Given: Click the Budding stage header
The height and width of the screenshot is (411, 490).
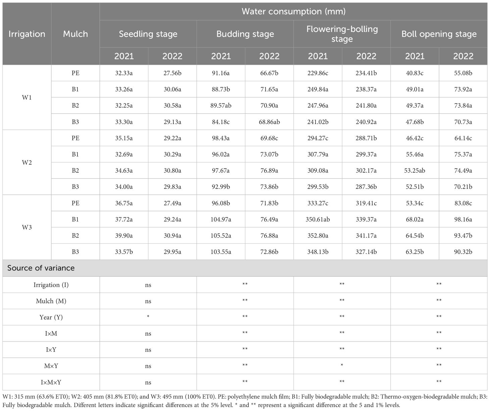Looking at the screenshot, I should (x=245, y=34).
